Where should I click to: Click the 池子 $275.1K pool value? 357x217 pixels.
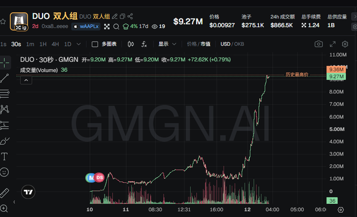[x=253, y=21]
